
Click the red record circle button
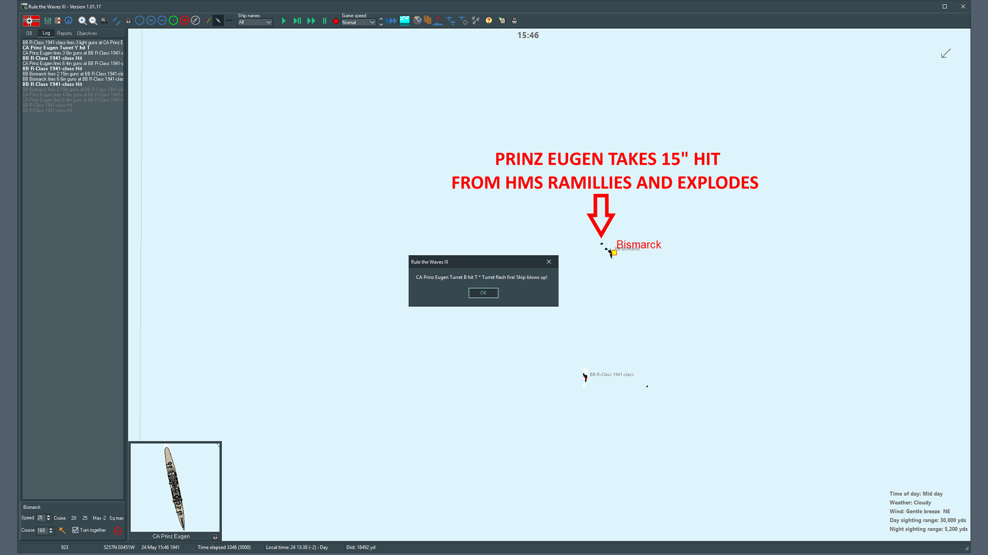[336, 22]
